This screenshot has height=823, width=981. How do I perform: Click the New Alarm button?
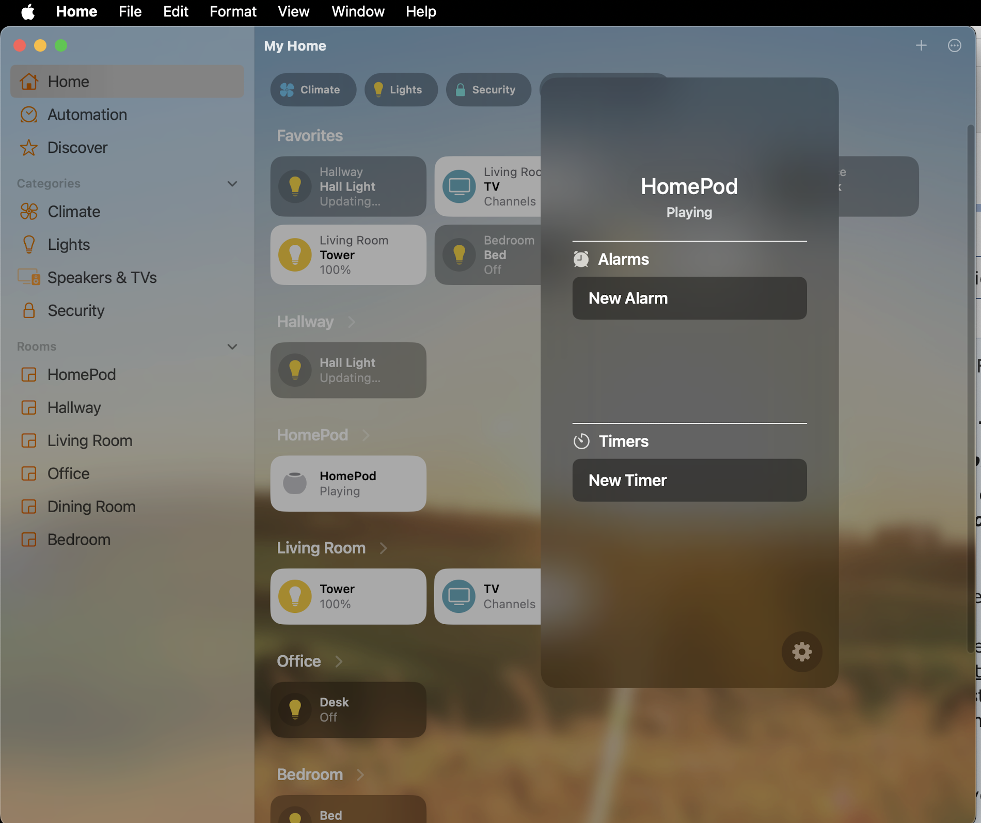[x=689, y=298]
